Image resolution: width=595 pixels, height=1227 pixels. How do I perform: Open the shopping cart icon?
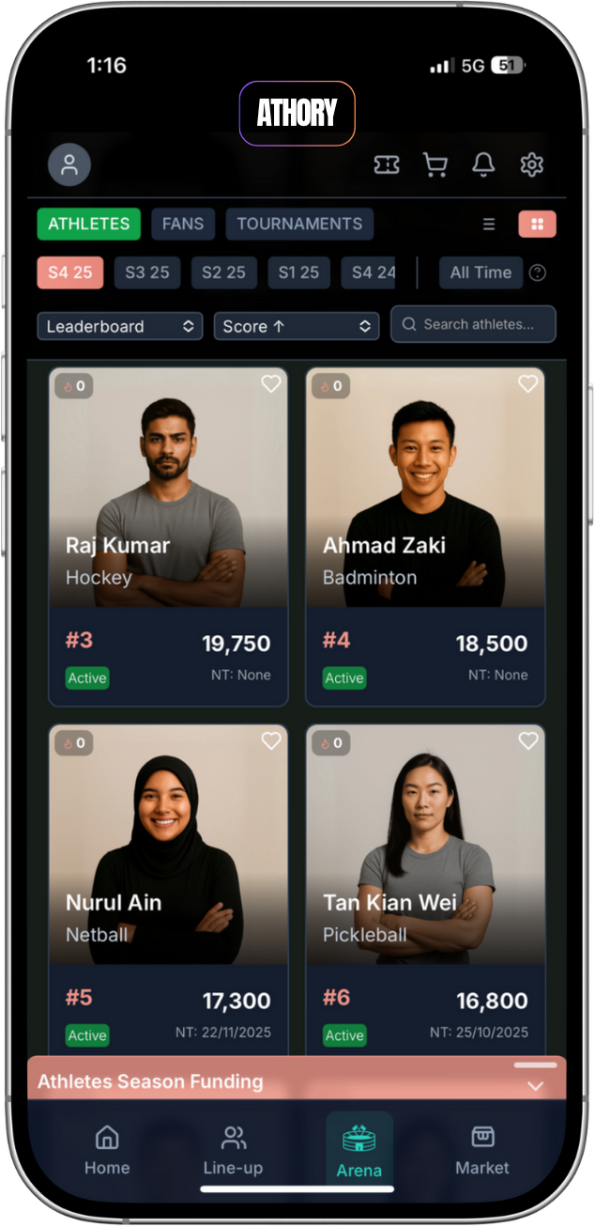(x=435, y=165)
